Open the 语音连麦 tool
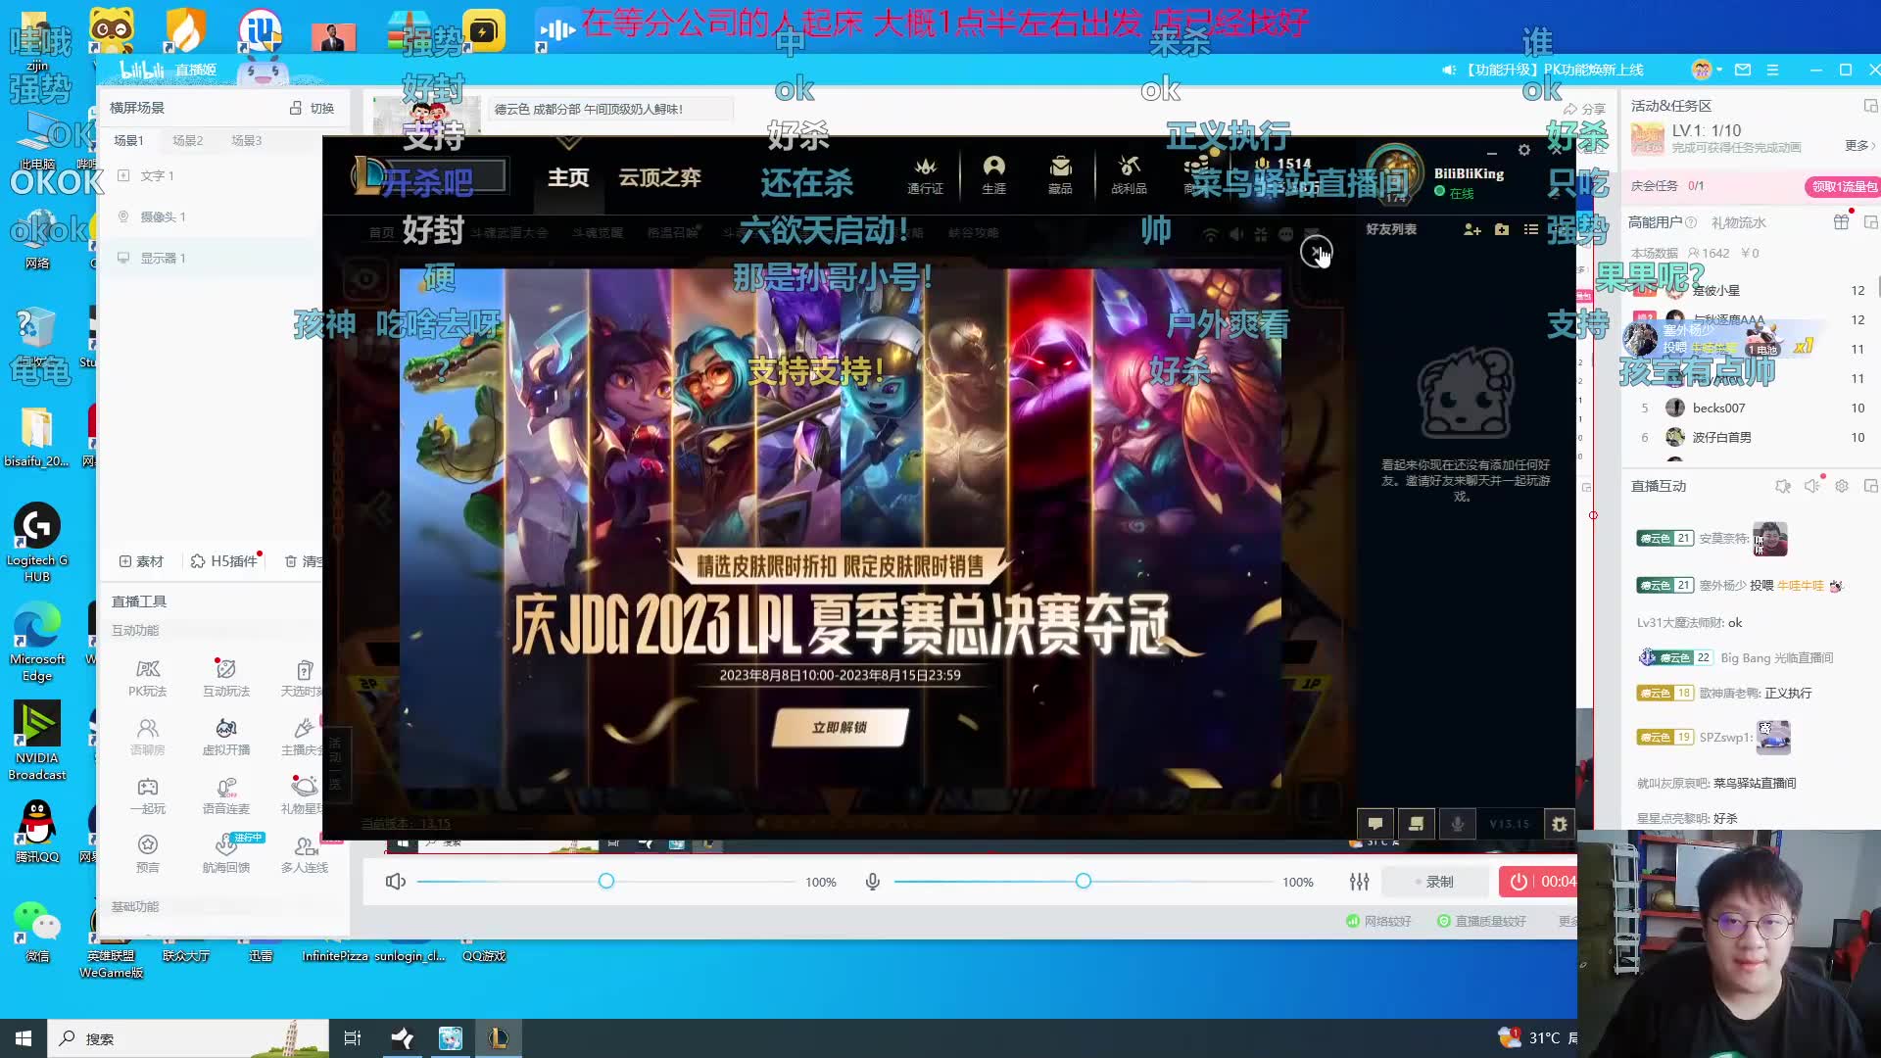This screenshot has height=1058, width=1881. point(226,795)
